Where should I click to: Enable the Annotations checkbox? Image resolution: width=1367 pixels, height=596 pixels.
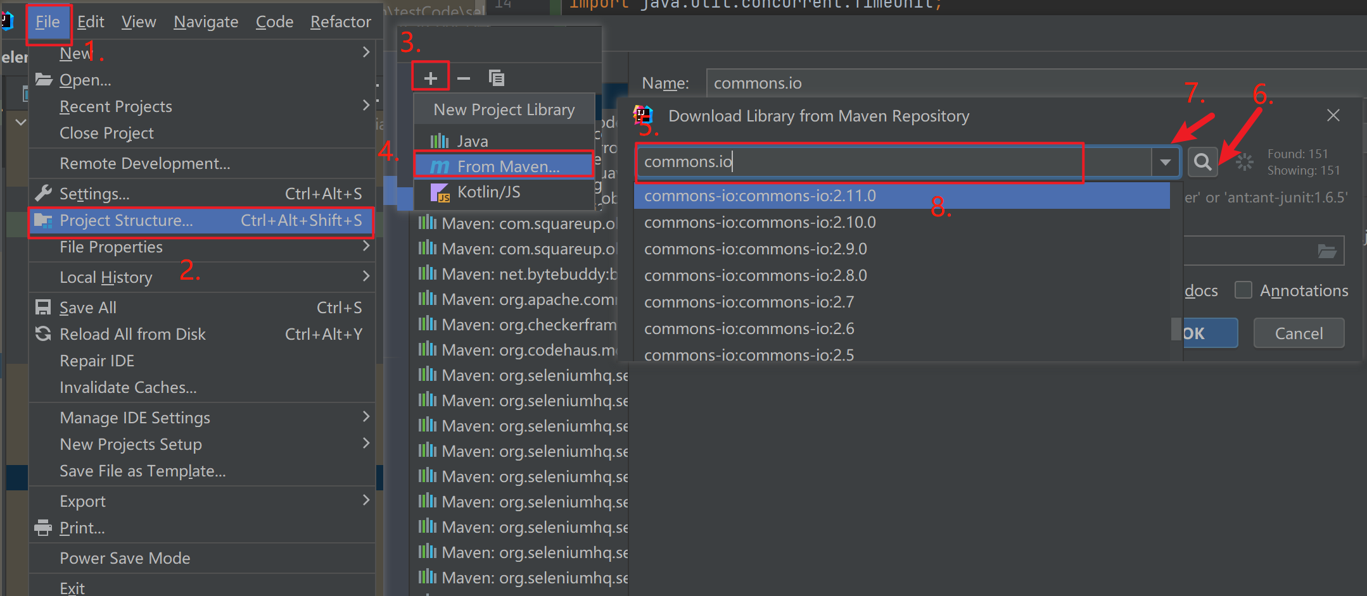point(1243,290)
